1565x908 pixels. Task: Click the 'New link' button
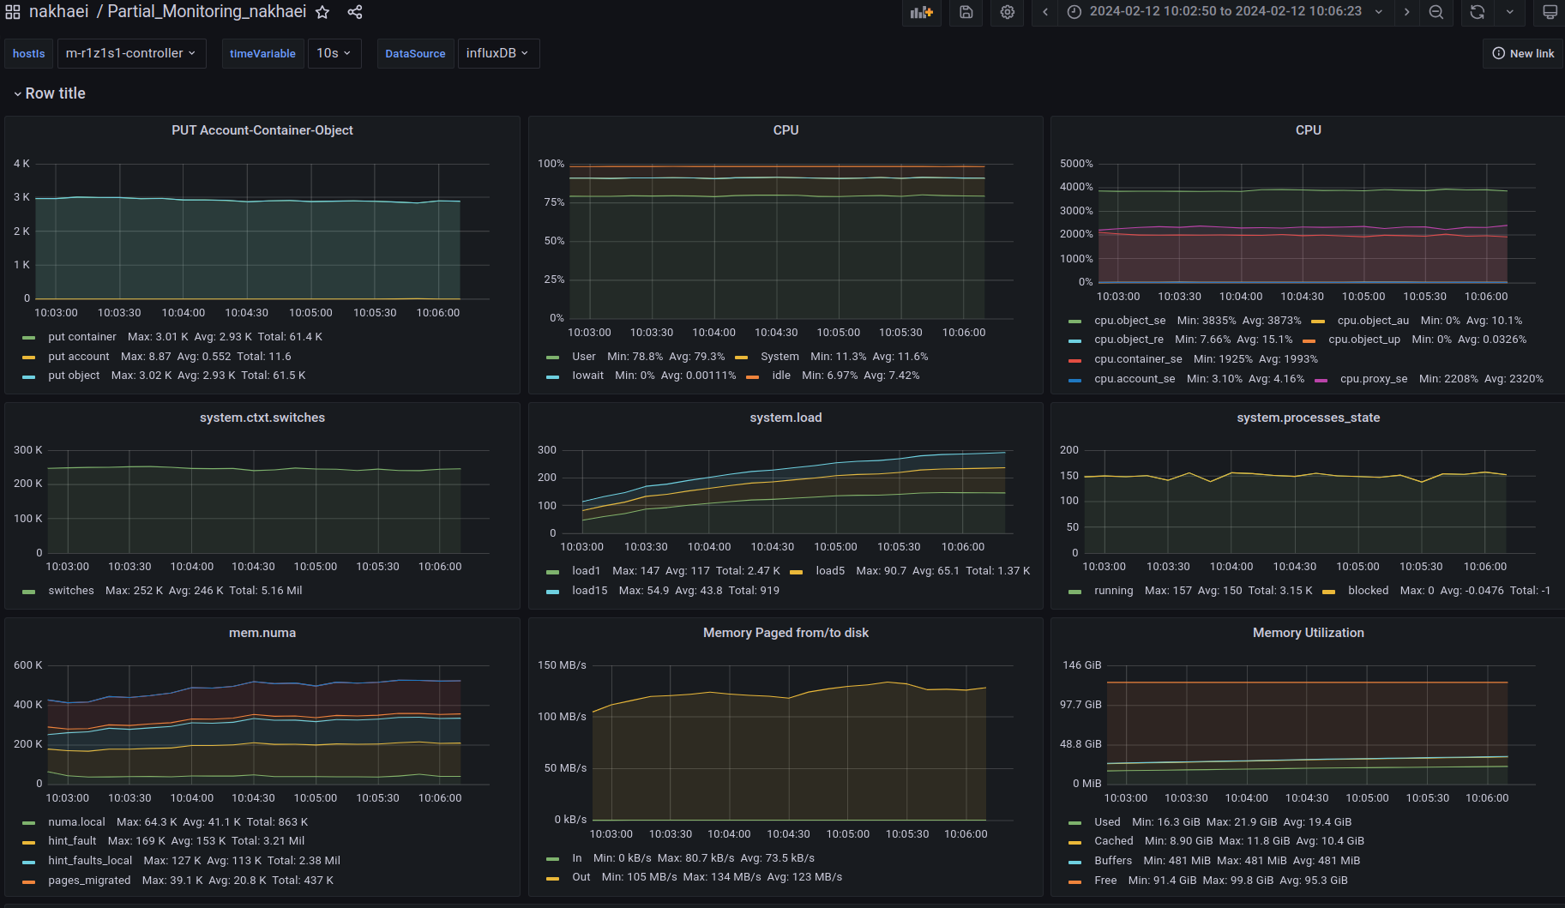coord(1523,53)
